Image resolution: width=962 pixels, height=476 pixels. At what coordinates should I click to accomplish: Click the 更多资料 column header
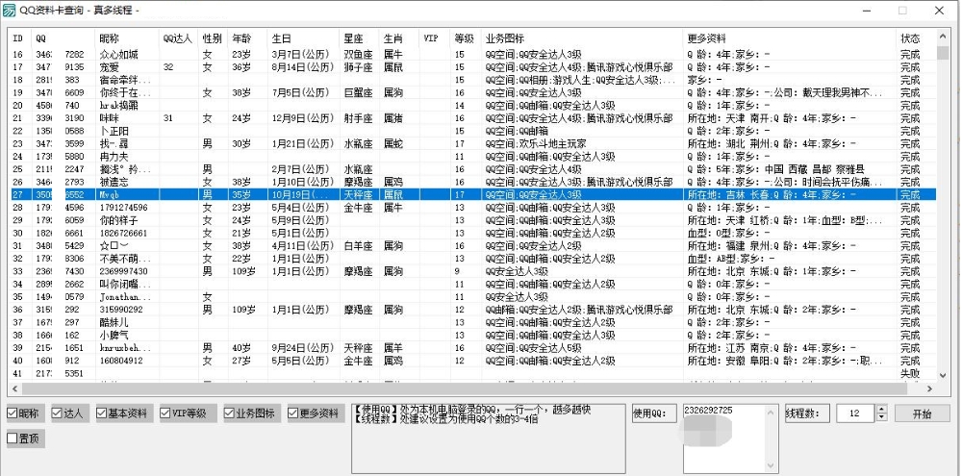point(789,38)
